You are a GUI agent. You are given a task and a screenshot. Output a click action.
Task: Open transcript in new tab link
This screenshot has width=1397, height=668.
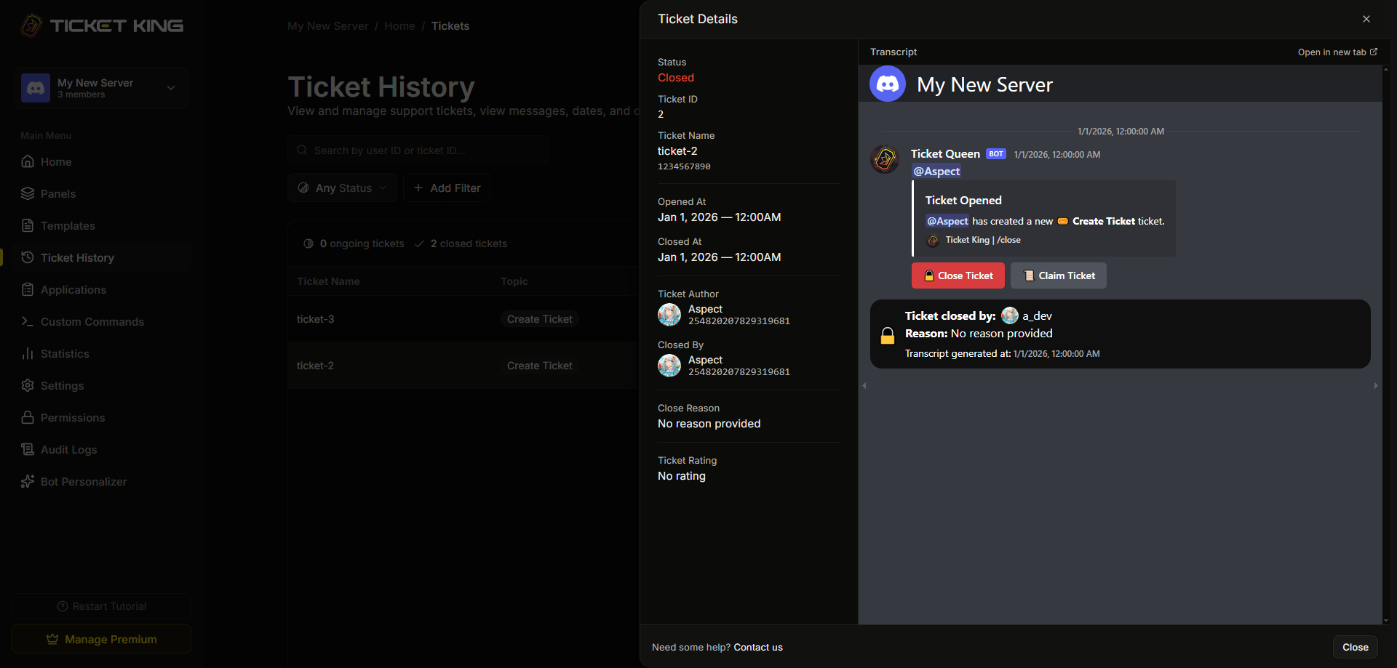point(1337,52)
